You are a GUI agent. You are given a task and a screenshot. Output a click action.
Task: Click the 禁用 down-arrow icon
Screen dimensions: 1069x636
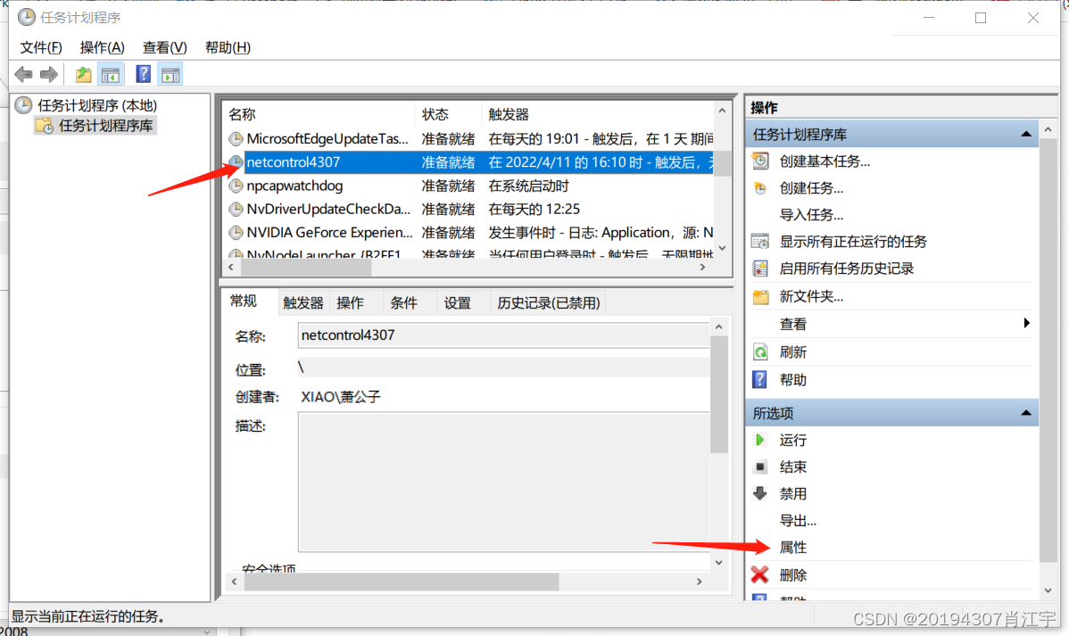(760, 493)
